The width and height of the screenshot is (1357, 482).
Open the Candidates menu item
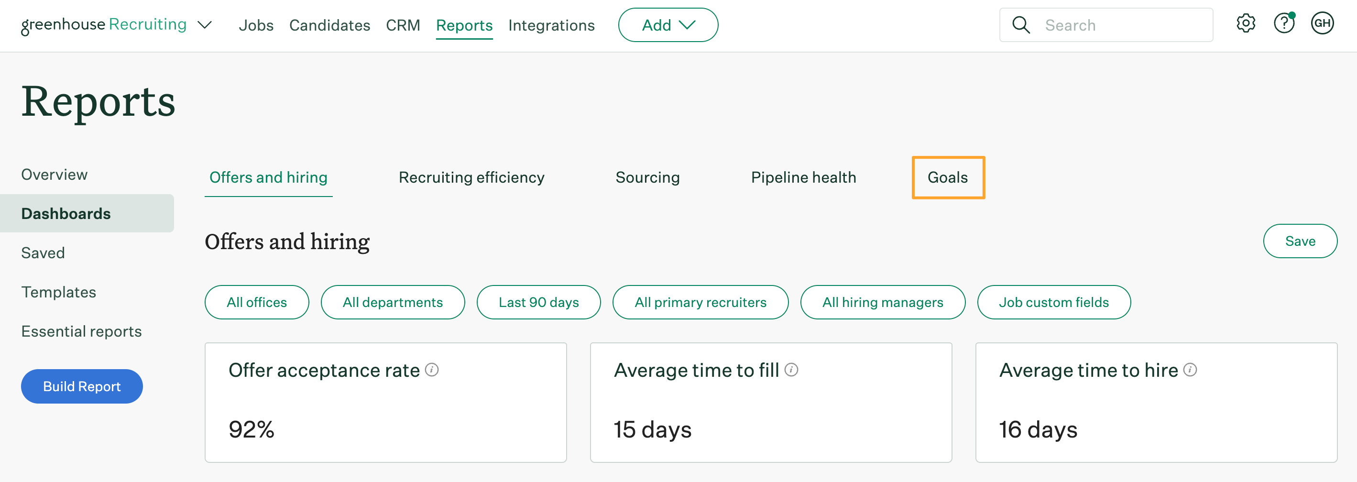tap(330, 25)
